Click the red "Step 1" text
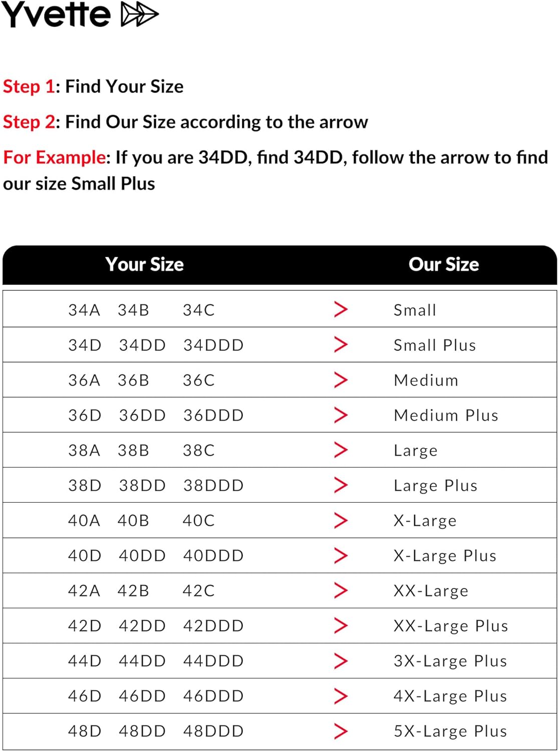Screen dimensions: 558x751 click(29, 87)
